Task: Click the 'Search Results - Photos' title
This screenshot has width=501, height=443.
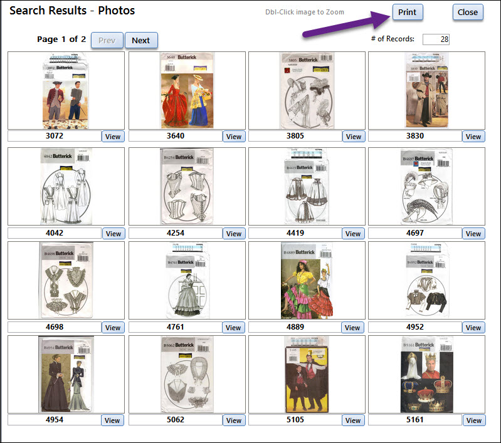Action: point(72,11)
